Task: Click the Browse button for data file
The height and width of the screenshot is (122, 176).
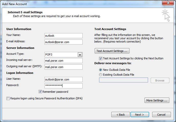Action: click(160, 80)
